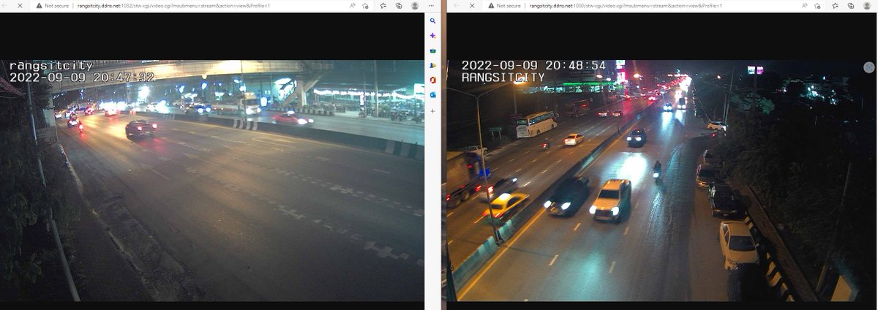The width and height of the screenshot is (878, 310).
Task: Add page to favorites in left window
Action: click(365, 5)
